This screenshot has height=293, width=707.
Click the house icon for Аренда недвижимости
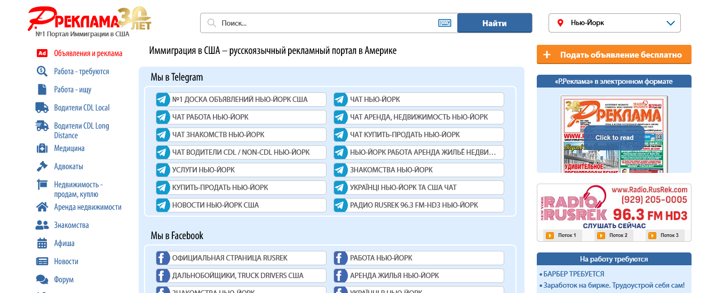pos(42,207)
